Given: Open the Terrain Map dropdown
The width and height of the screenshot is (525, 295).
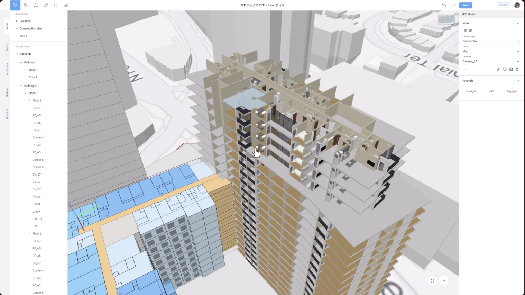Looking at the screenshot, I should pos(491,51).
